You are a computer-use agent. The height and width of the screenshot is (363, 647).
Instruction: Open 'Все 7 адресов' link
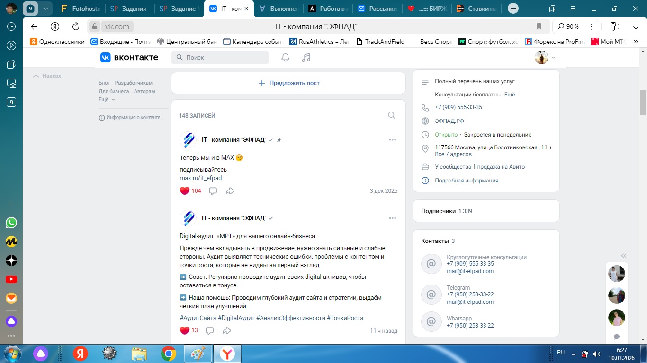click(x=453, y=155)
